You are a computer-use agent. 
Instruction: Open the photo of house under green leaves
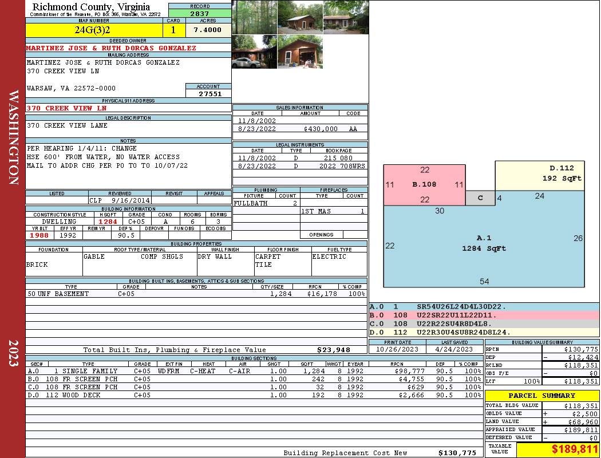(346, 18)
